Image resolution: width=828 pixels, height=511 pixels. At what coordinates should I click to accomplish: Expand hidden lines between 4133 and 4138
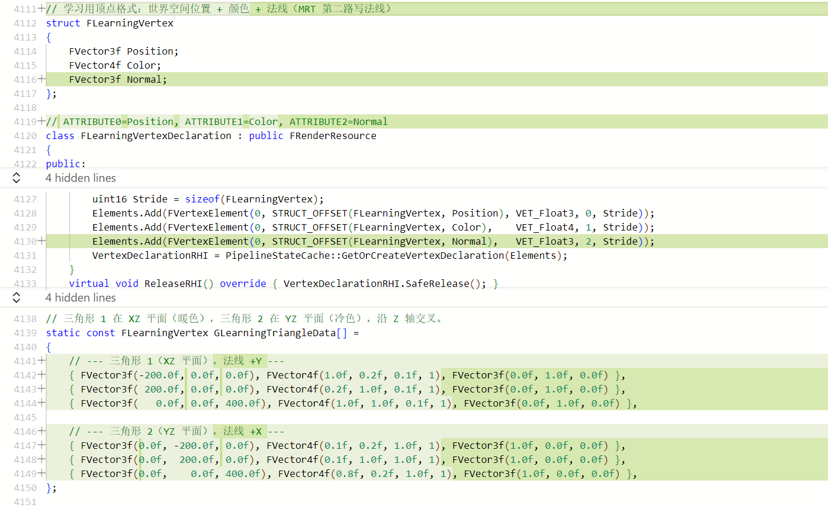[16, 297]
